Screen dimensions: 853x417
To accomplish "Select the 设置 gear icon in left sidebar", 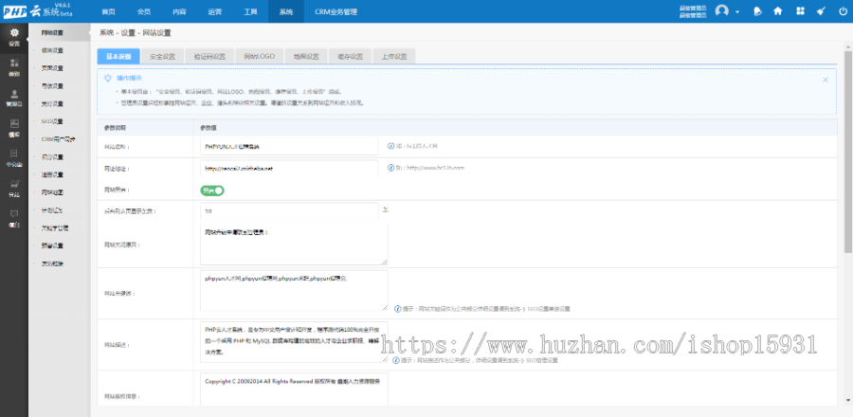I will (x=13, y=37).
